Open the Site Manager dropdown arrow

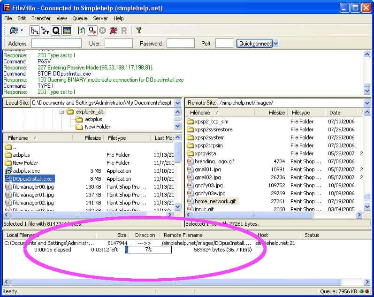point(22,30)
